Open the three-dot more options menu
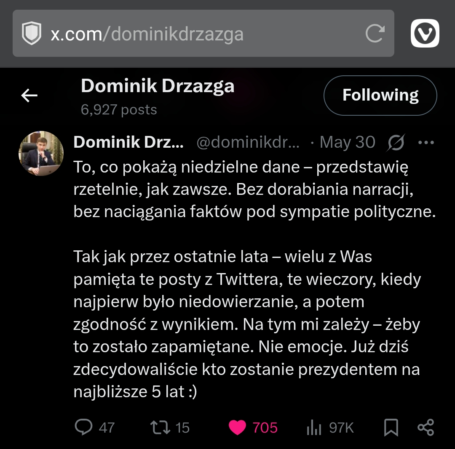 pyautogui.click(x=426, y=143)
